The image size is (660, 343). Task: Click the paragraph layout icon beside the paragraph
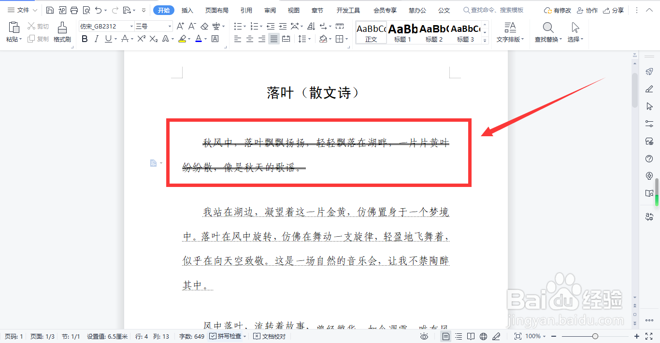(x=153, y=163)
